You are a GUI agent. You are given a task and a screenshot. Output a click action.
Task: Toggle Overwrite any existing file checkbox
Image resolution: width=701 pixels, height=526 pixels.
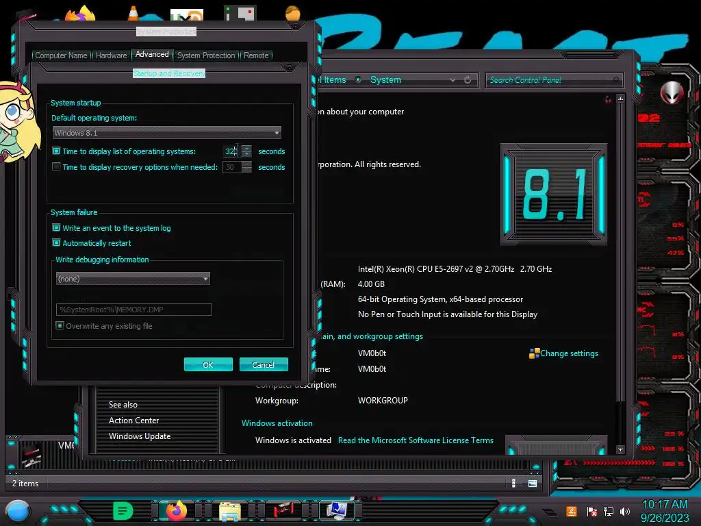pyautogui.click(x=60, y=325)
